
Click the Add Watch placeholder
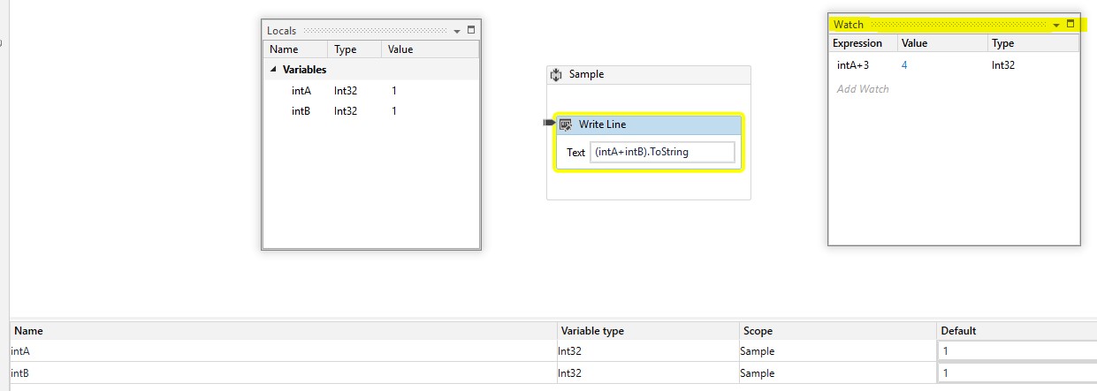863,89
